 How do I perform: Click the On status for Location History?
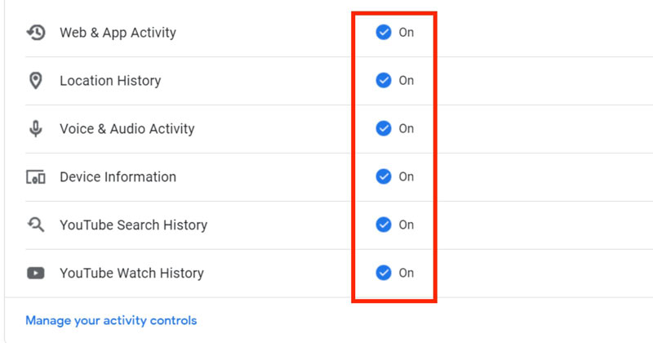click(406, 81)
